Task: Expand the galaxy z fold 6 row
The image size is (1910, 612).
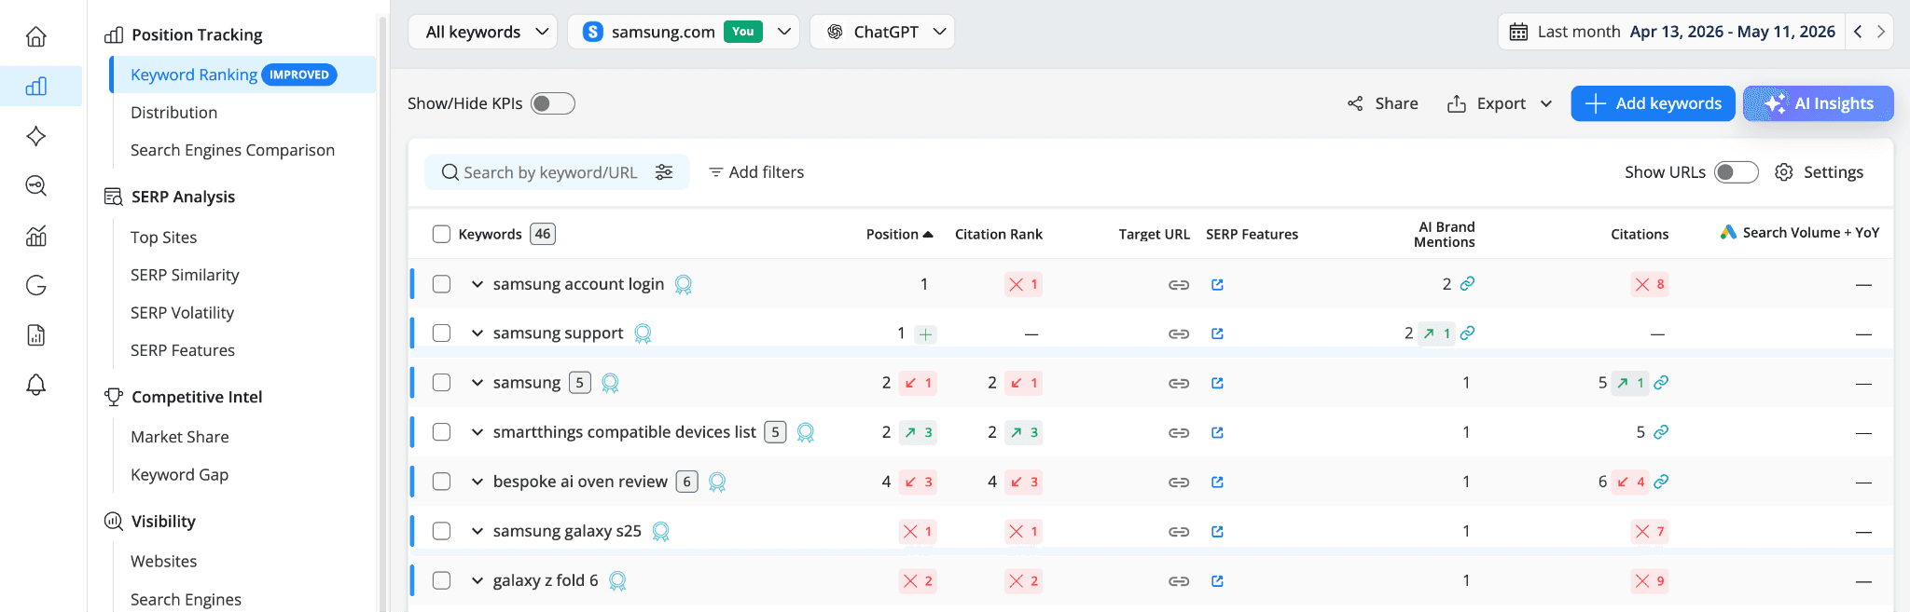Action: tap(477, 580)
